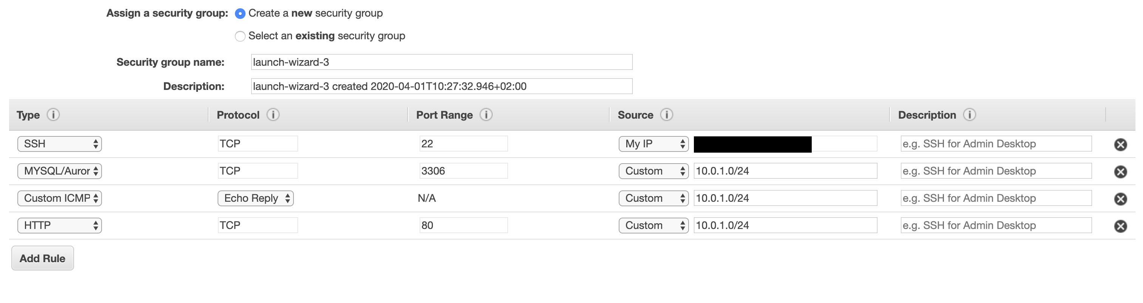1143x303 pixels.
Task: Click the info icon beside Protocol header
Action: pos(273,115)
